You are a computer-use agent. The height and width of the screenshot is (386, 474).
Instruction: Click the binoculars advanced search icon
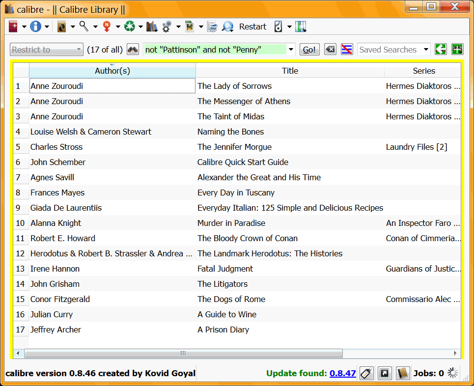tap(133, 50)
